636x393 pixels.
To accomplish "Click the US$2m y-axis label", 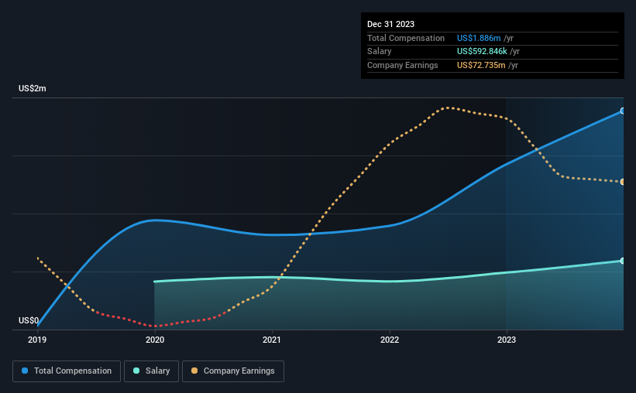I will pos(33,88).
